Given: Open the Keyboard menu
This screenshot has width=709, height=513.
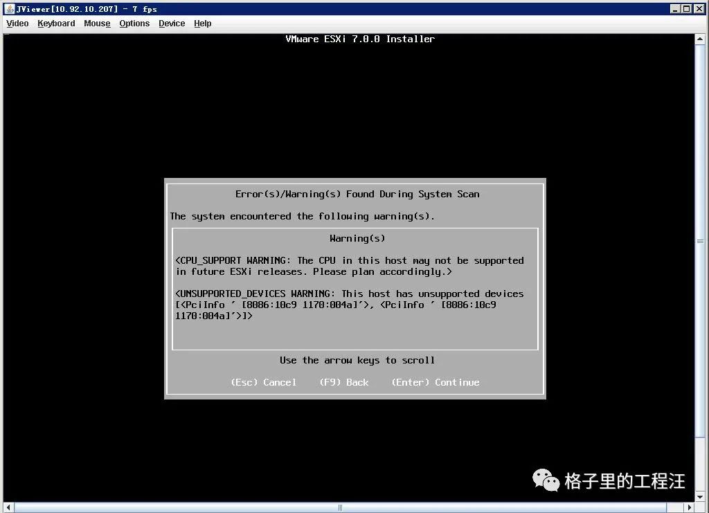Looking at the screenshot, I should [56, 24].
